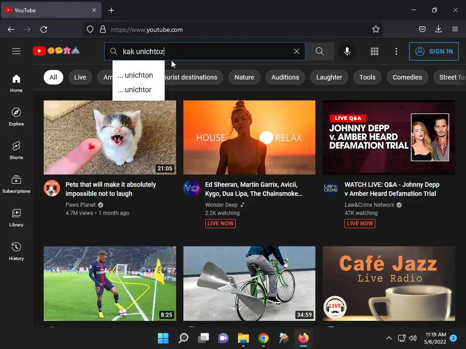
Task: Open Windows taskbar search
Action: [183, 338]
